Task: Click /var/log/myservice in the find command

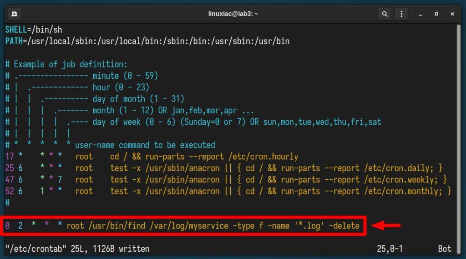Action: click(x=189, y=226)
